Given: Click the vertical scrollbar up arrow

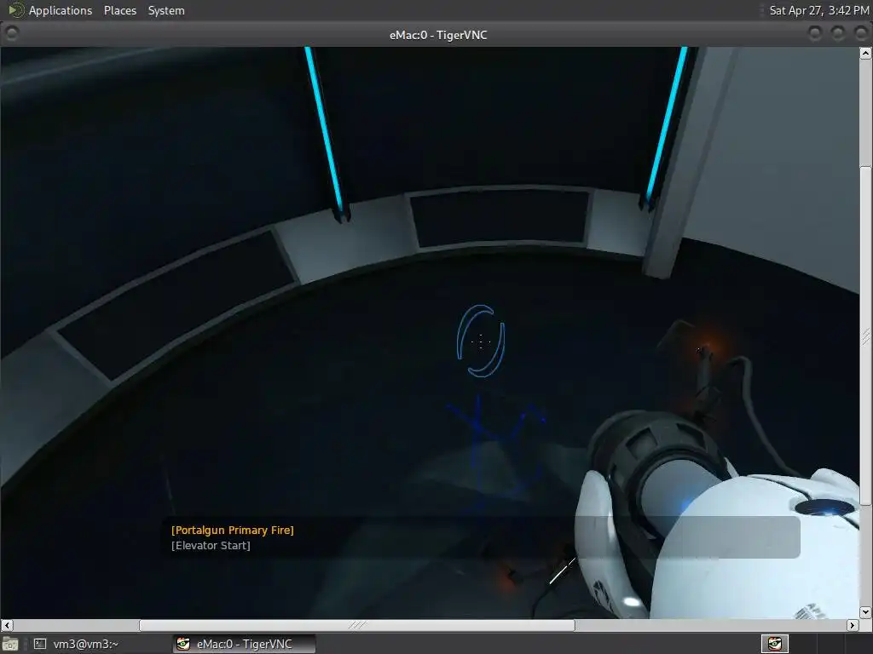Looking at the screenshot, I should [x=865, y=54].
